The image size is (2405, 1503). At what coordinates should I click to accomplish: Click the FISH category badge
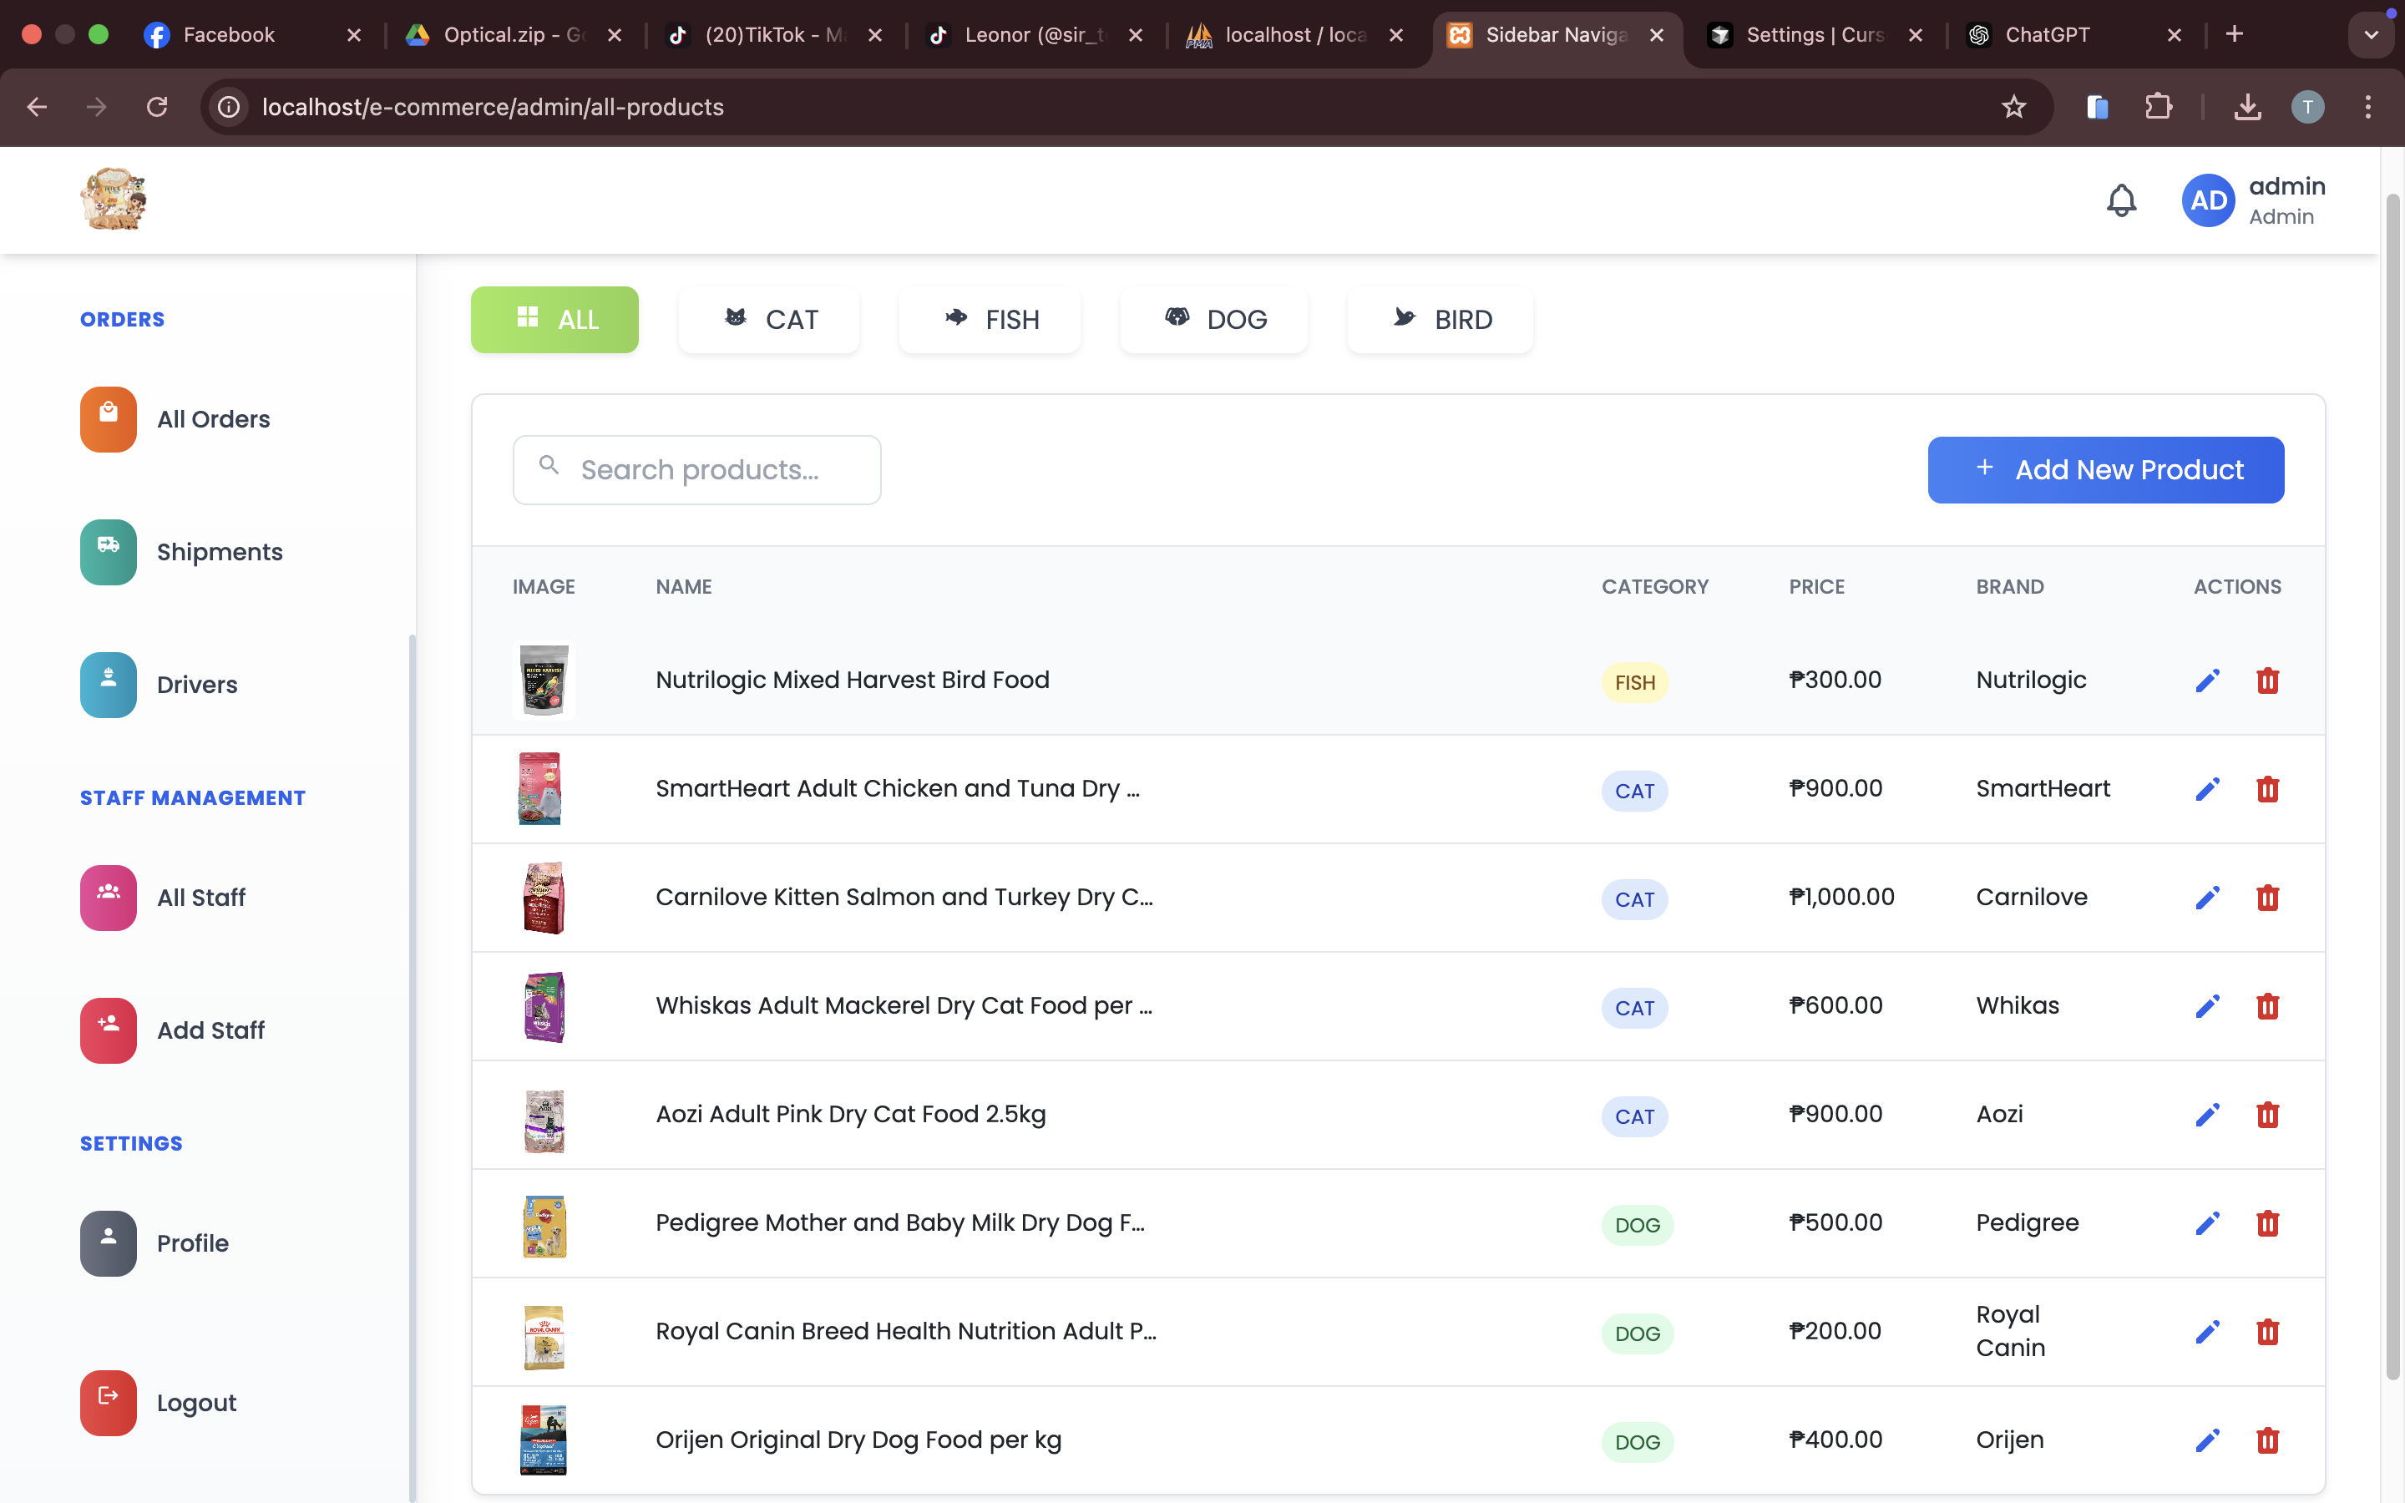(x=1635, y=683)
